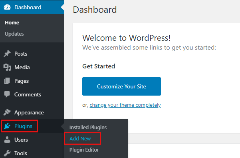240x158 pixels.
Task: Open the Users menu label
Action: [x=21, y=140]
